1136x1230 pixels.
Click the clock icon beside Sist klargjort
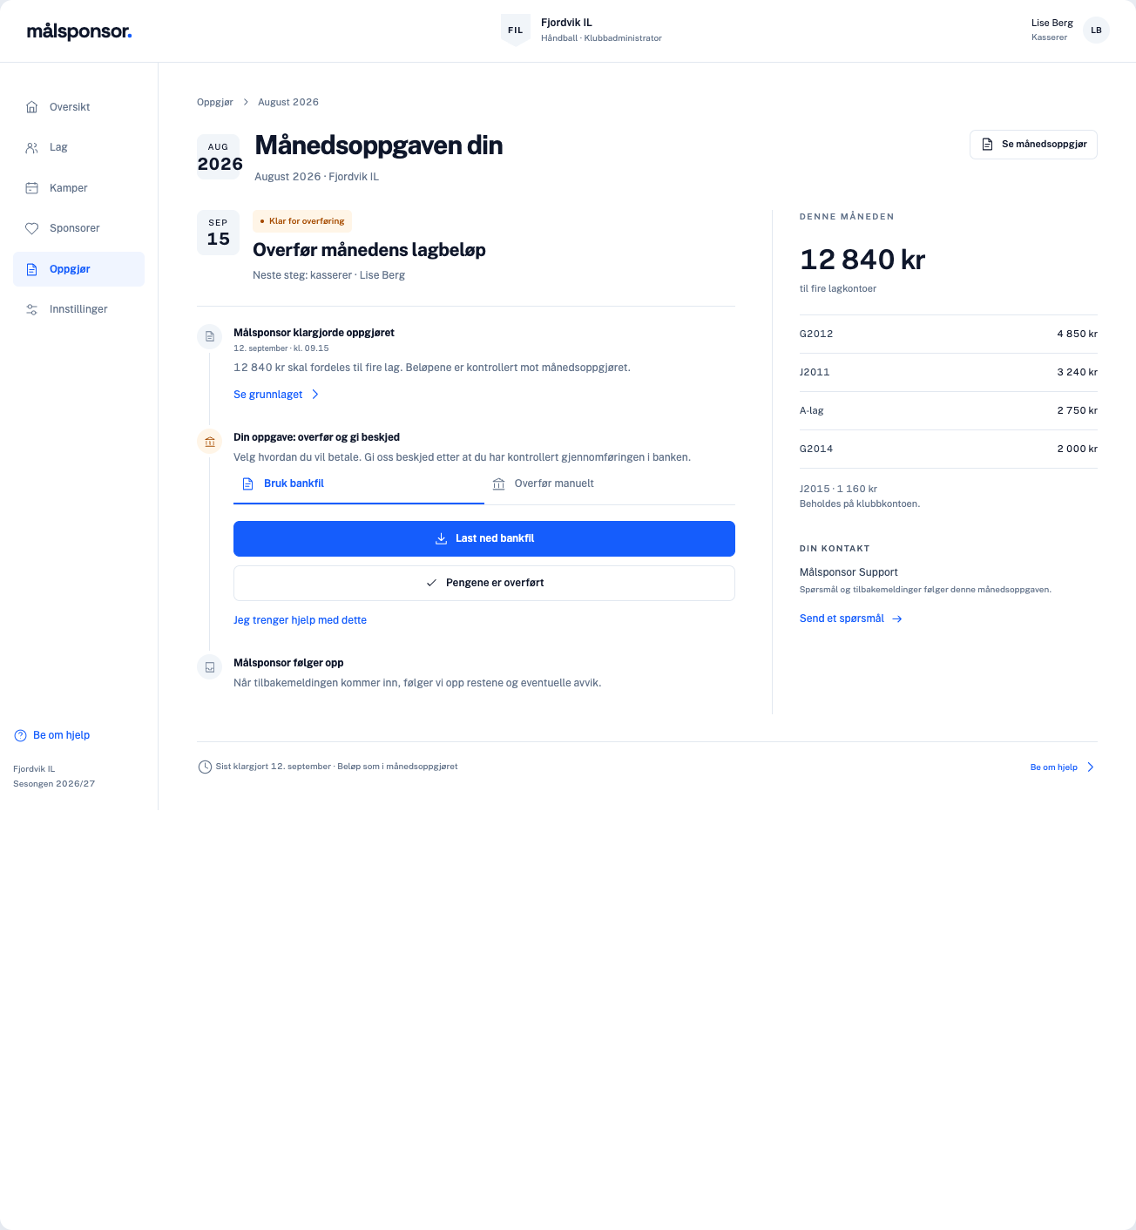[205, 767]
